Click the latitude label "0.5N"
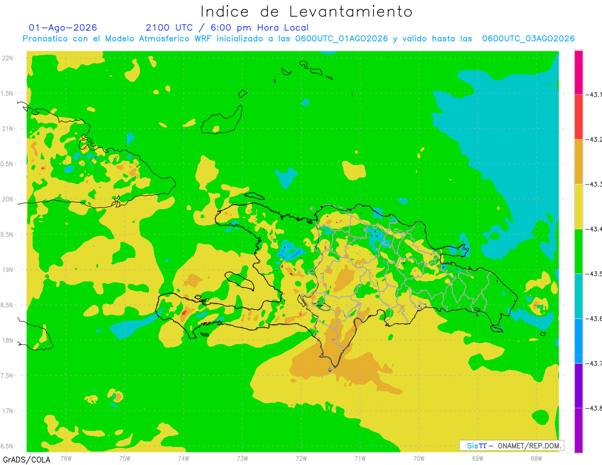 (7, 164)
